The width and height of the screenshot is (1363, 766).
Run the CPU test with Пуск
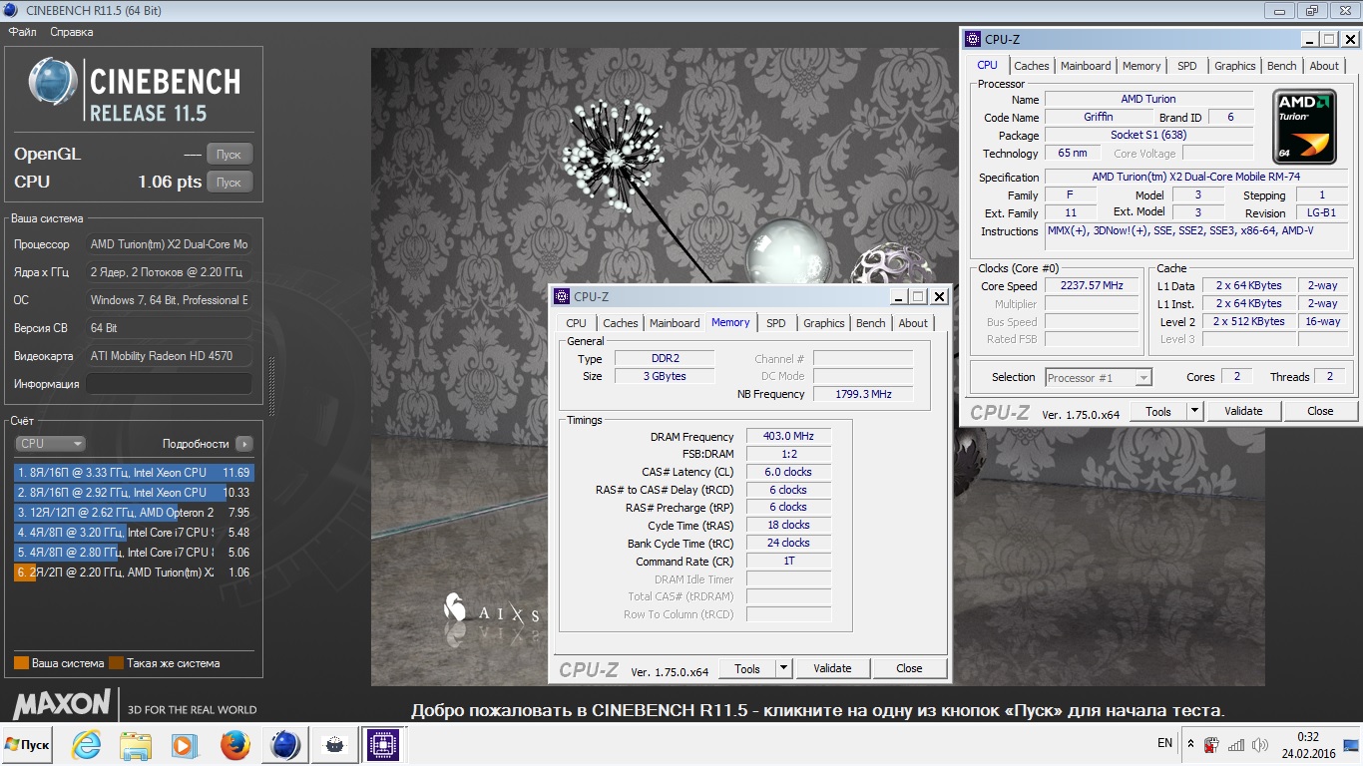[228, 183]
